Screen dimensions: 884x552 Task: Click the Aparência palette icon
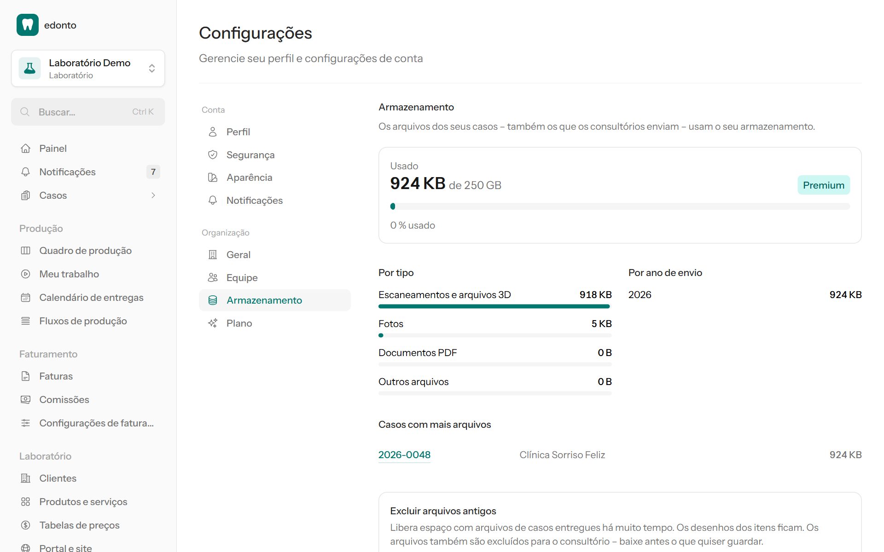[213, 178]
